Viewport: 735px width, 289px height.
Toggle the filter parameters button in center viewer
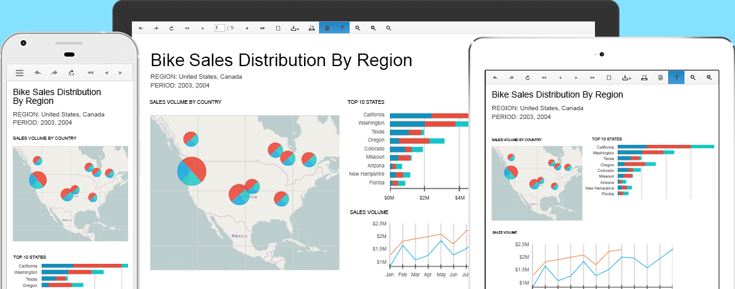342,28
